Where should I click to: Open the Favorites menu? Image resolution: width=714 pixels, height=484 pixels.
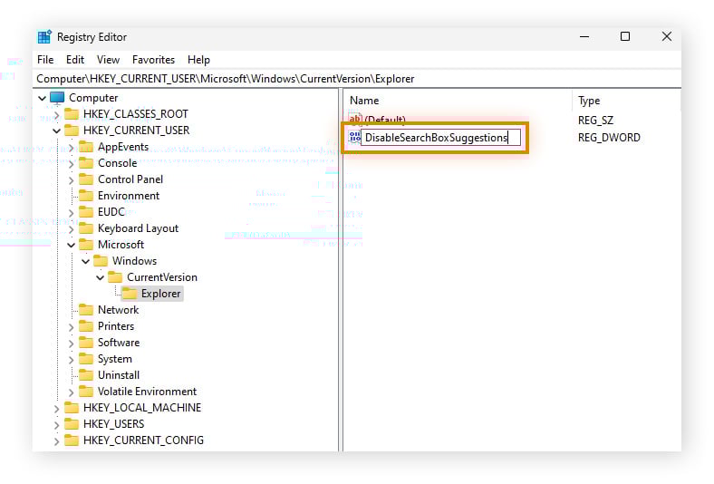tap(153, 60)
